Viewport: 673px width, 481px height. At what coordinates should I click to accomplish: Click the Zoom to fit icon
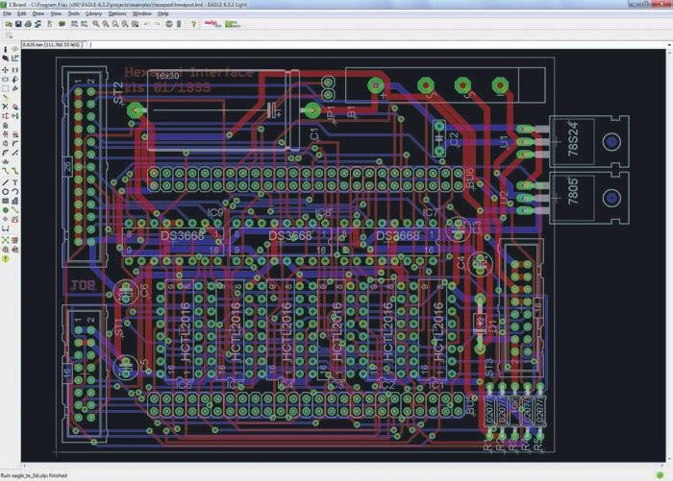(96, 24)
